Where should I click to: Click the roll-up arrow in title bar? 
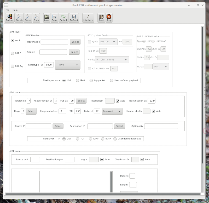coord(189,5)
